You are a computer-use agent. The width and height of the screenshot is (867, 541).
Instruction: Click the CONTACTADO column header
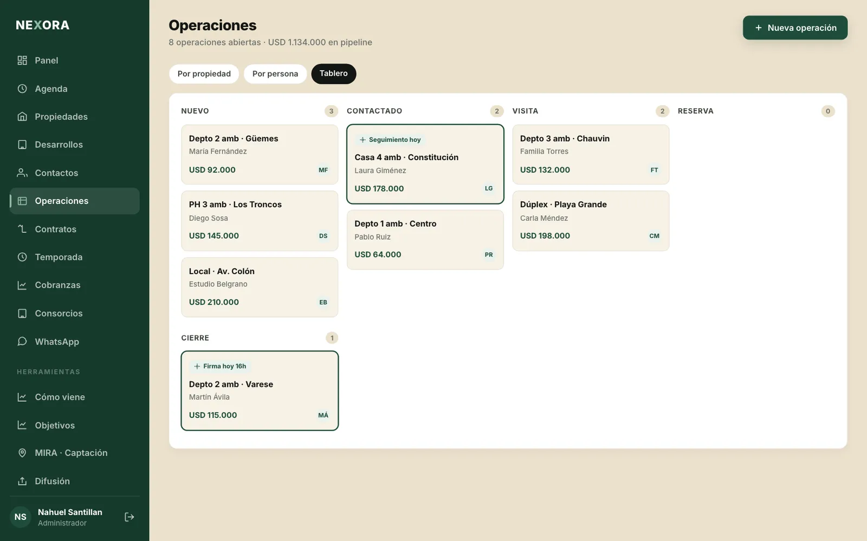[x=374, y=111]
